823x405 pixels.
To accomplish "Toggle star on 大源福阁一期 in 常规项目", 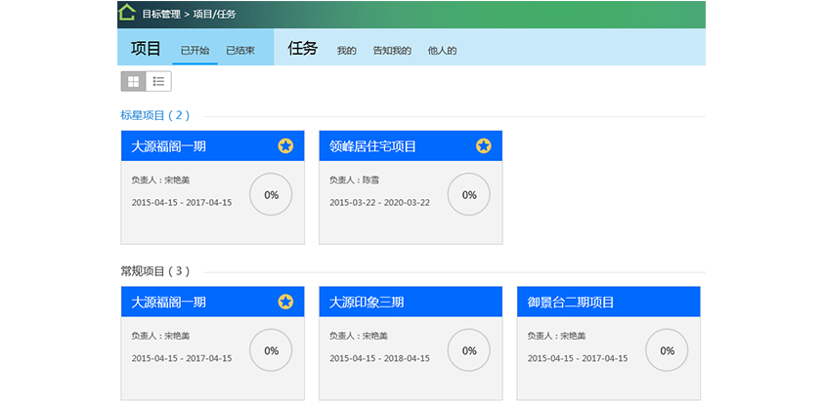I will [285, 302].
